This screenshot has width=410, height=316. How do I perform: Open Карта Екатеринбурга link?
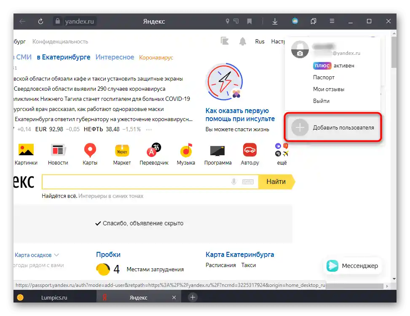[240, 254]
